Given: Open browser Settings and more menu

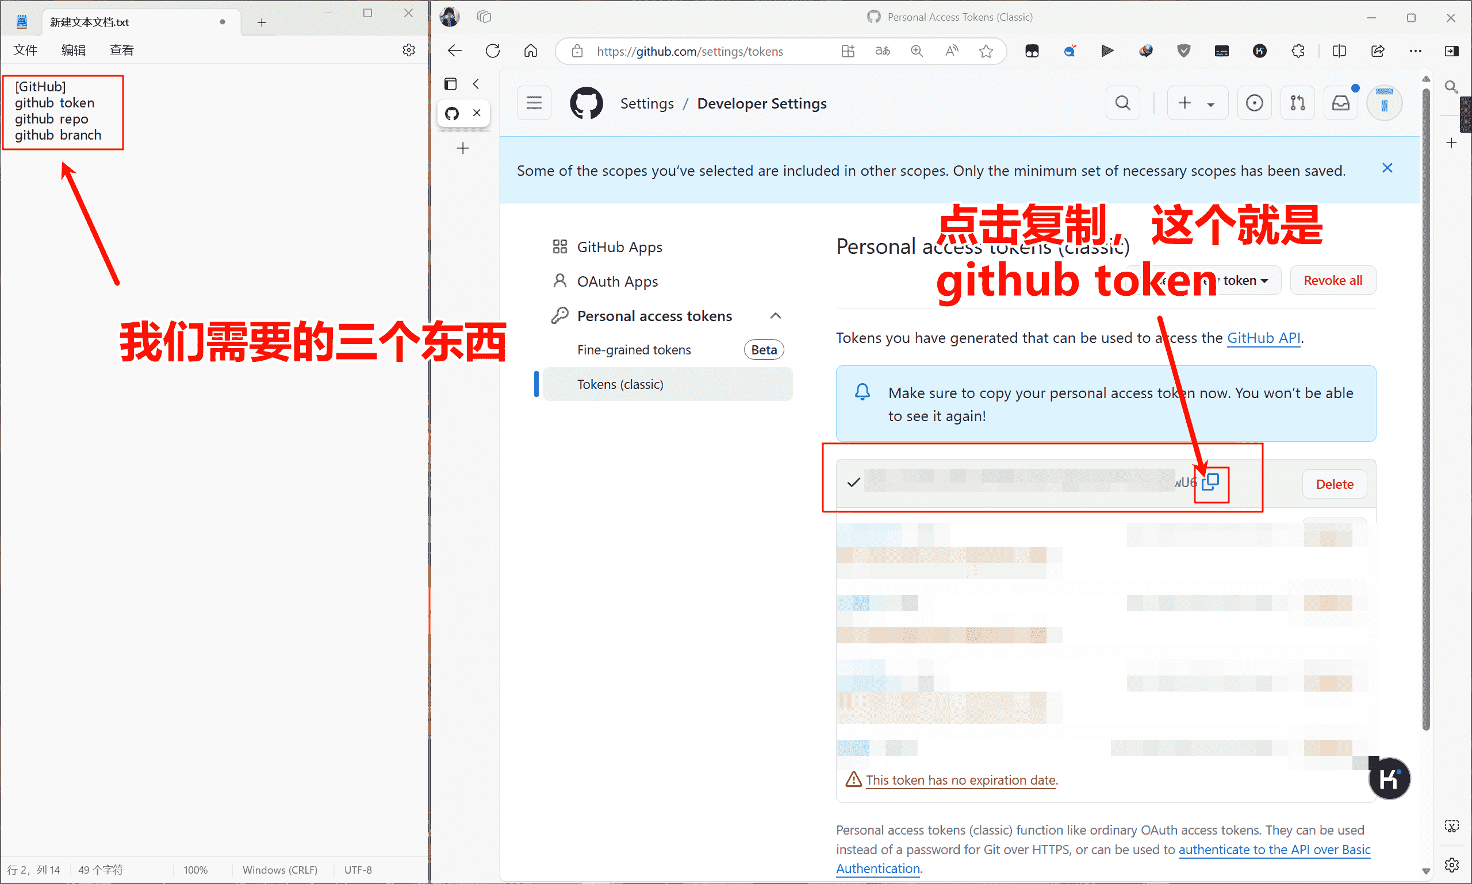Looking at the screenshot, I should coord(1415,51).
